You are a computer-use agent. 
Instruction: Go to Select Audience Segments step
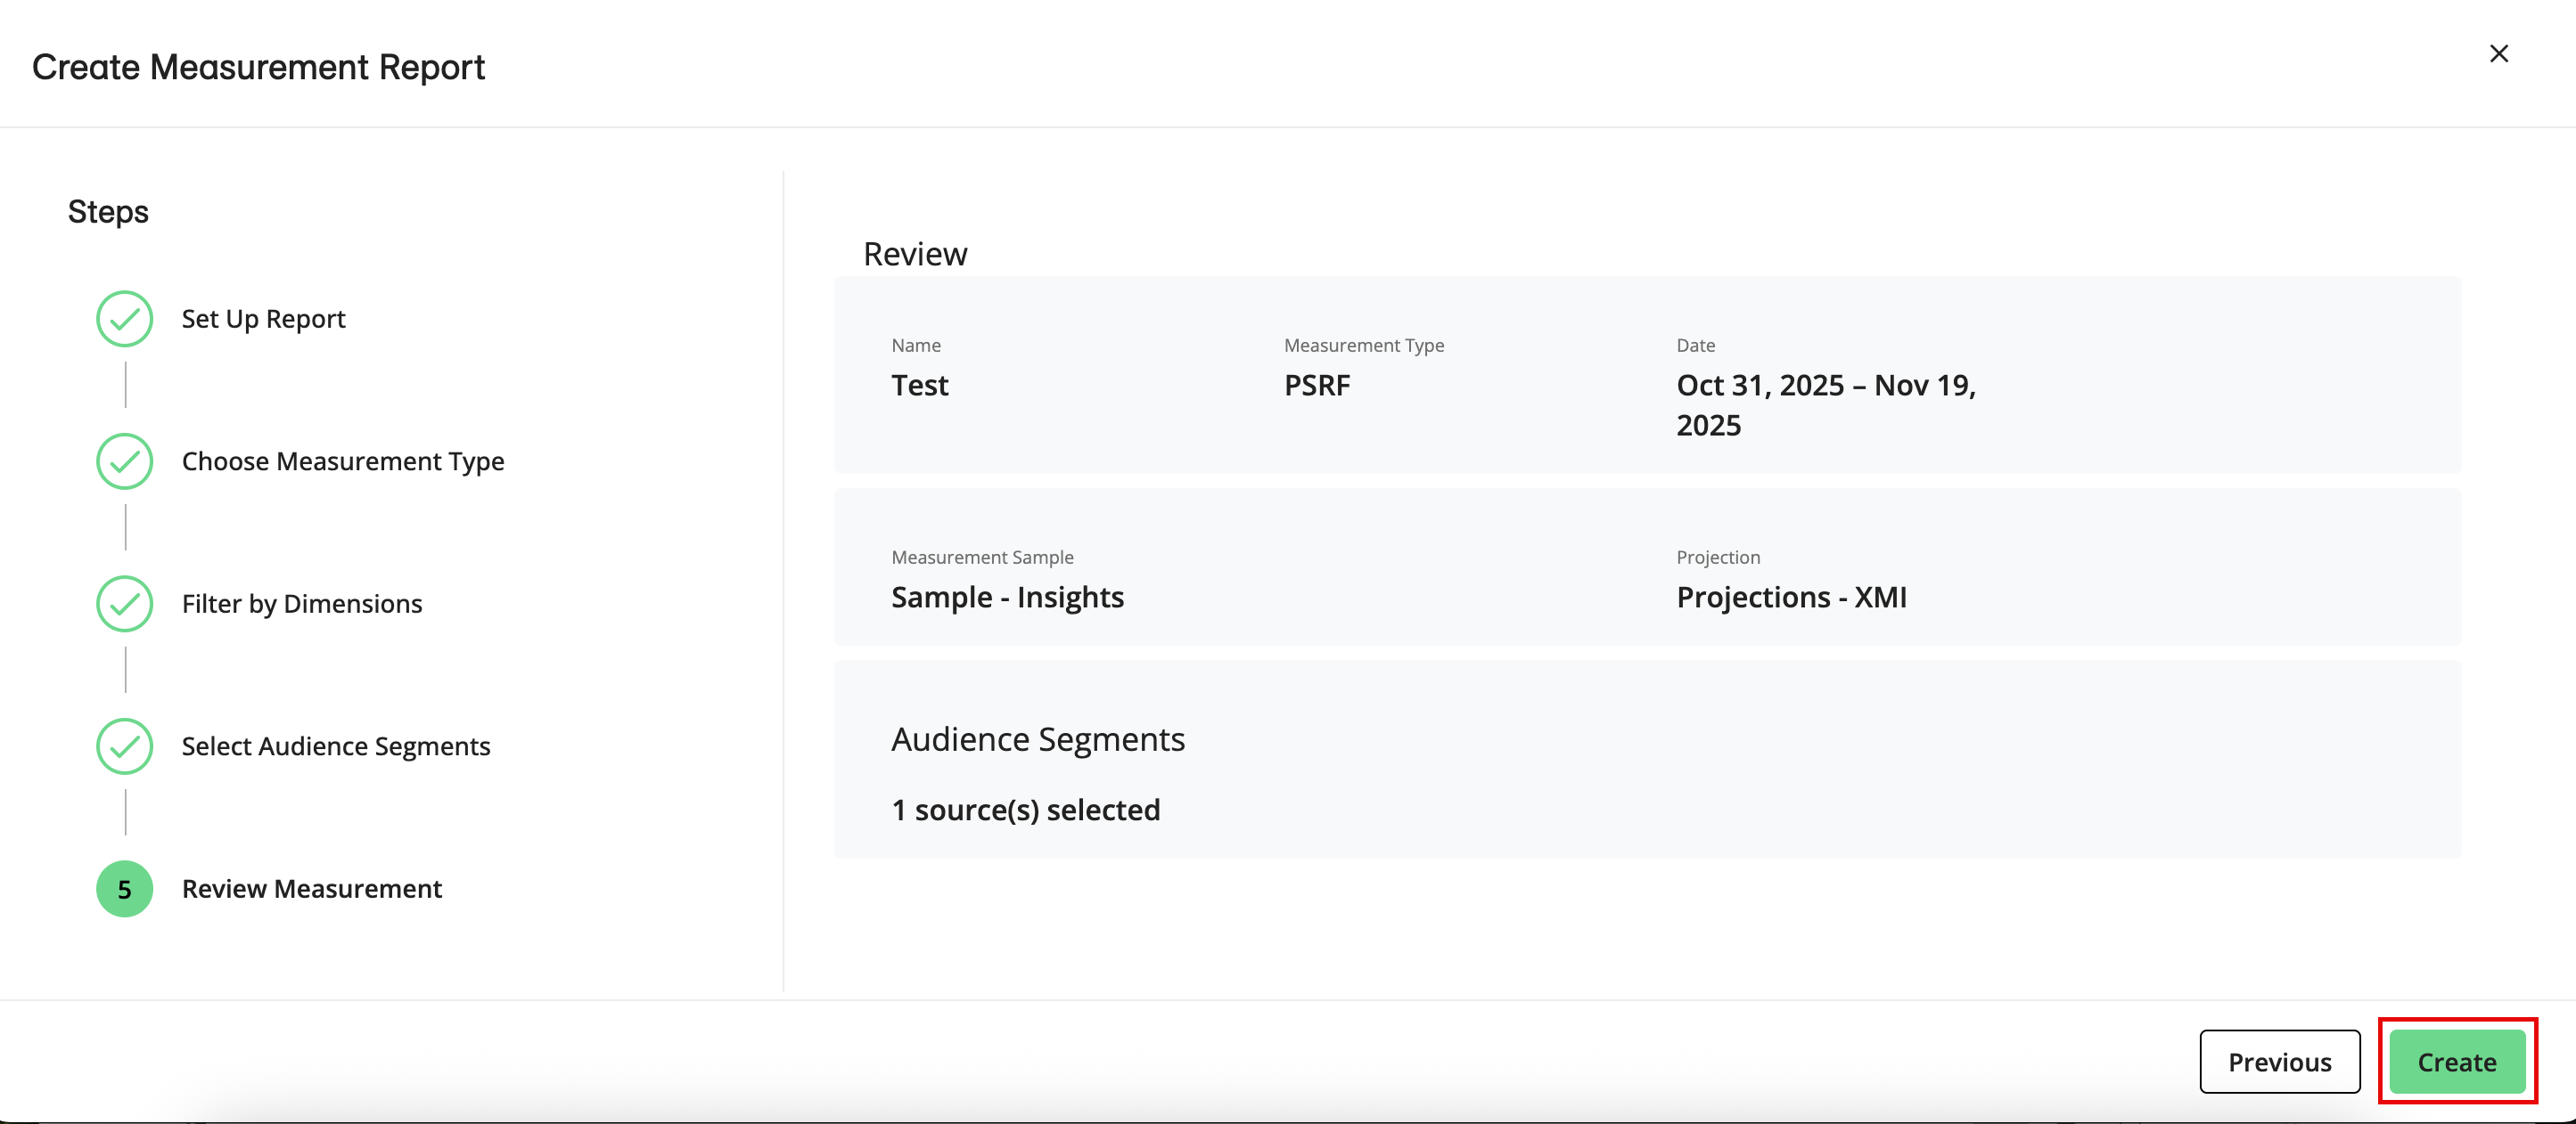click(x=336, y=745)
